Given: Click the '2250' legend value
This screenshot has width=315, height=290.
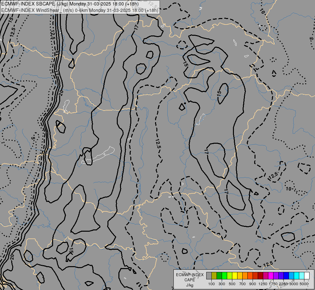Looking at the screenshot, I should pyautogui.click(x=283, y=284).
